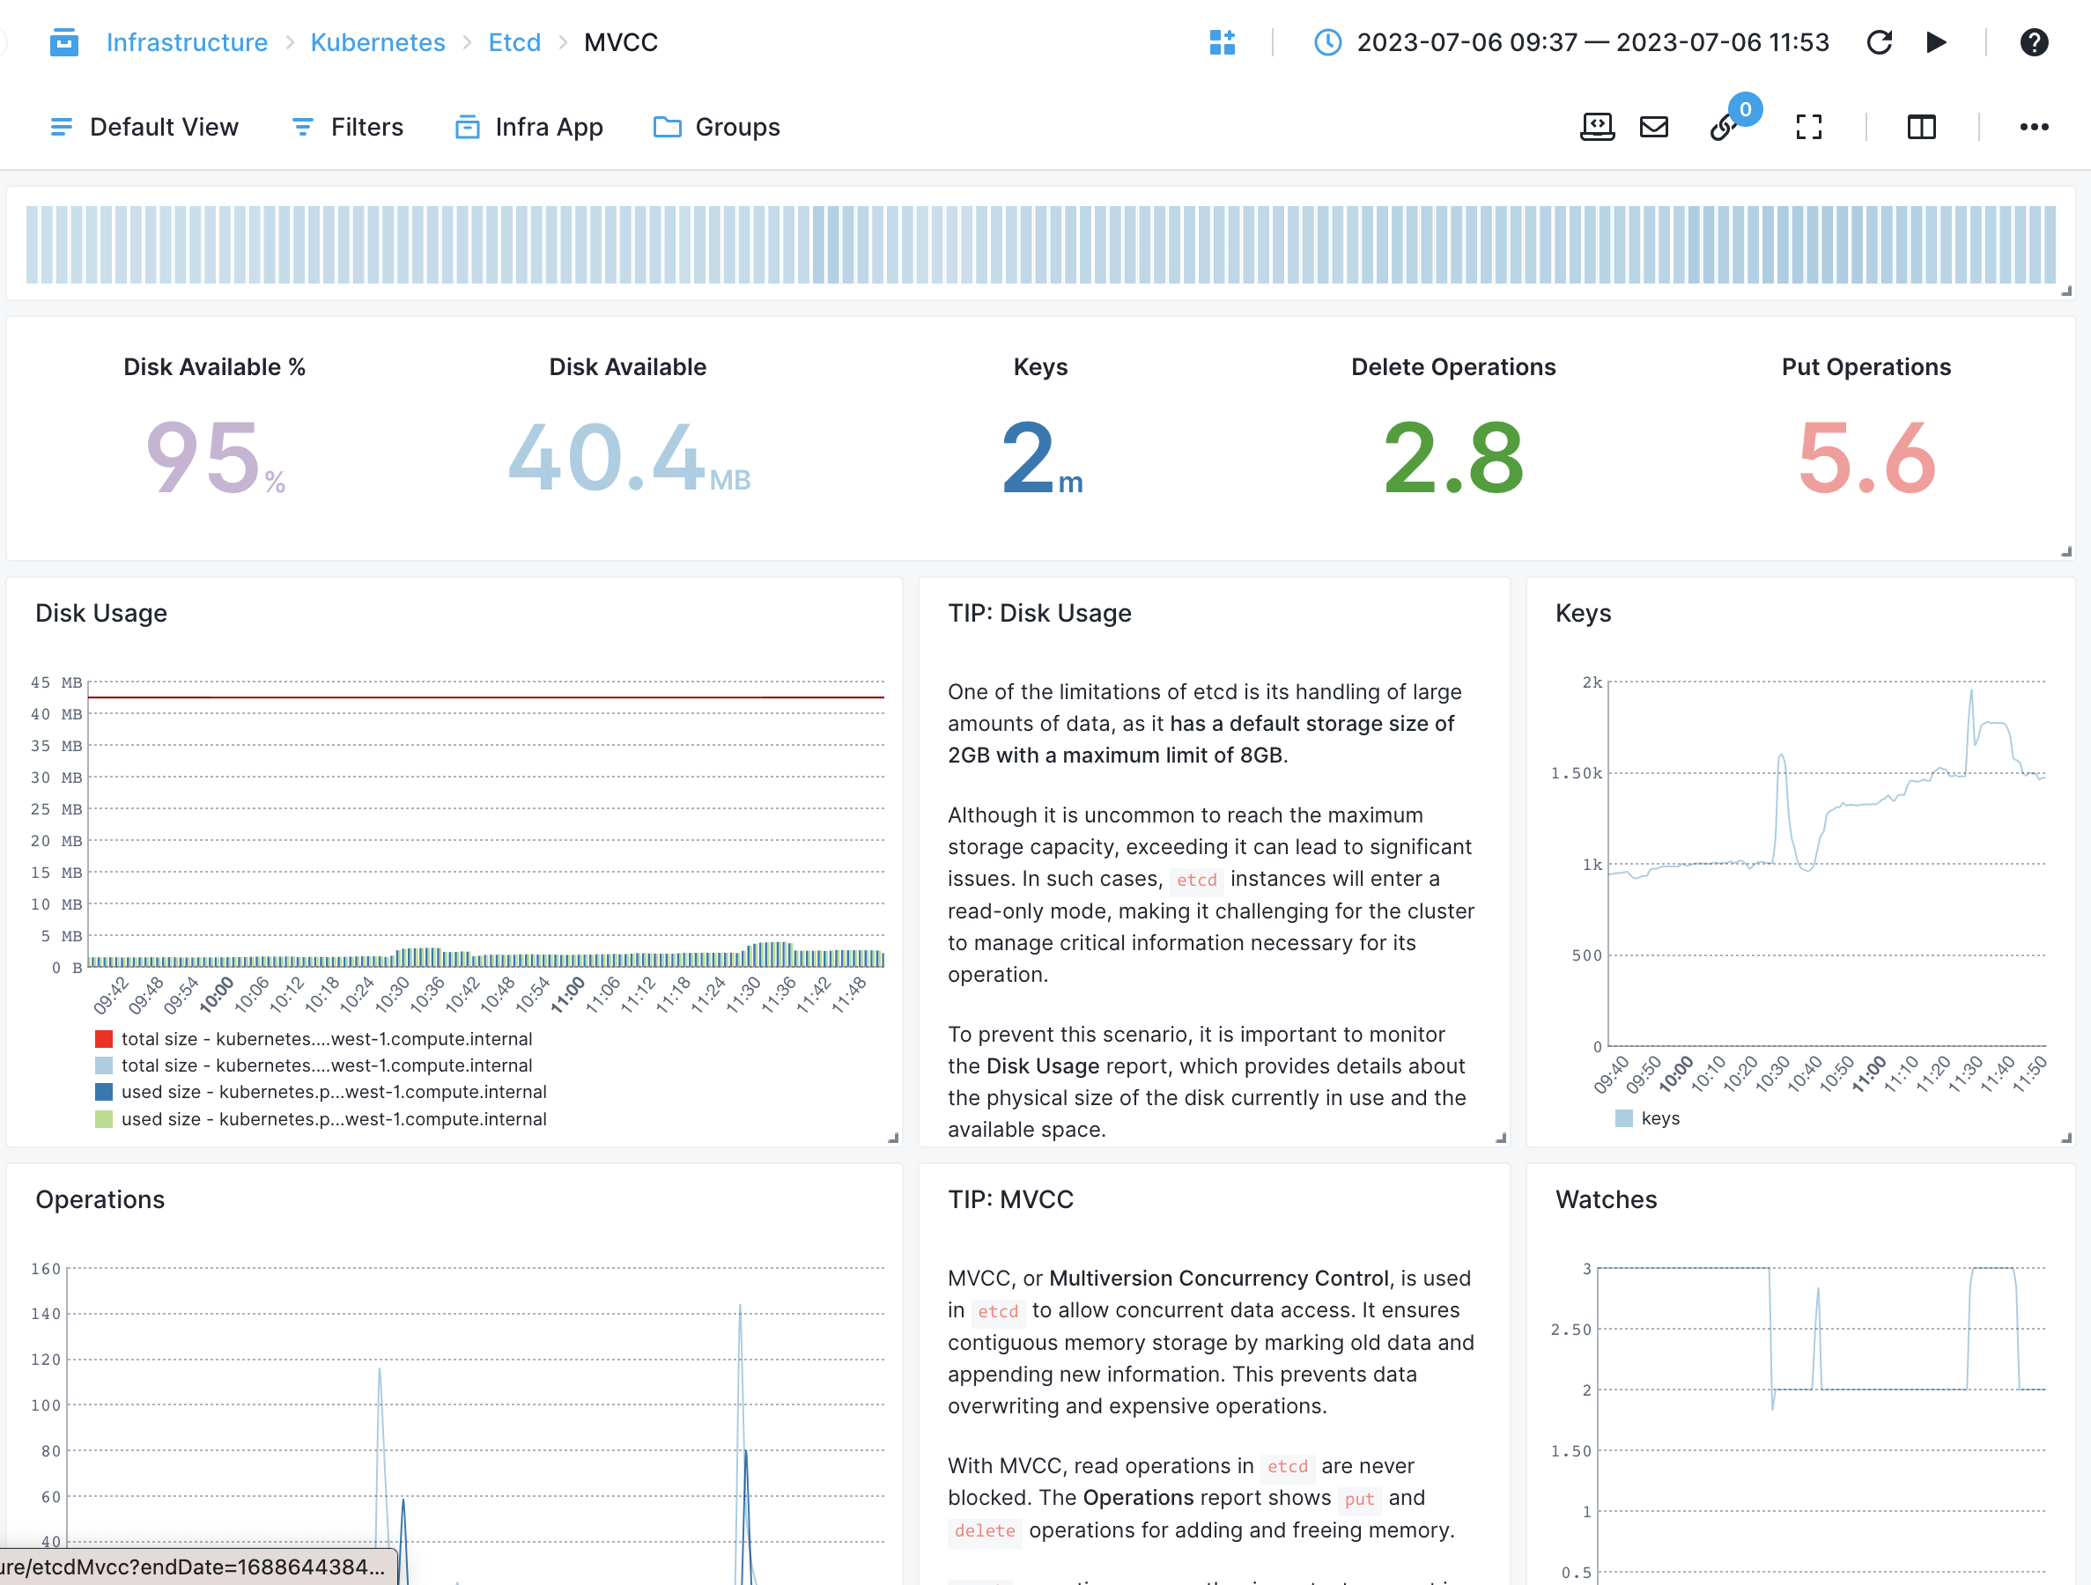Start live auto-refresh play button

click(1935, 42)
